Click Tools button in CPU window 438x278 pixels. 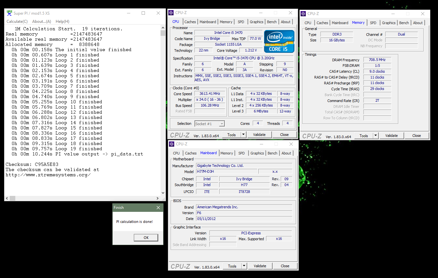point(232,135)
